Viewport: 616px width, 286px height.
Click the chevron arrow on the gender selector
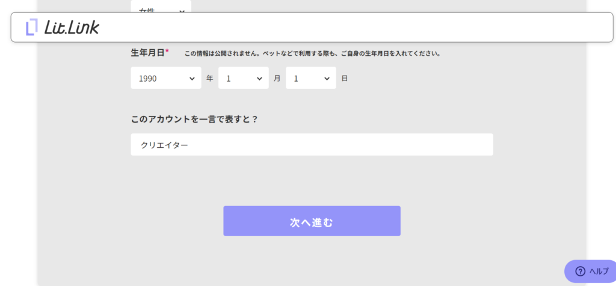[x=182, y=10]
